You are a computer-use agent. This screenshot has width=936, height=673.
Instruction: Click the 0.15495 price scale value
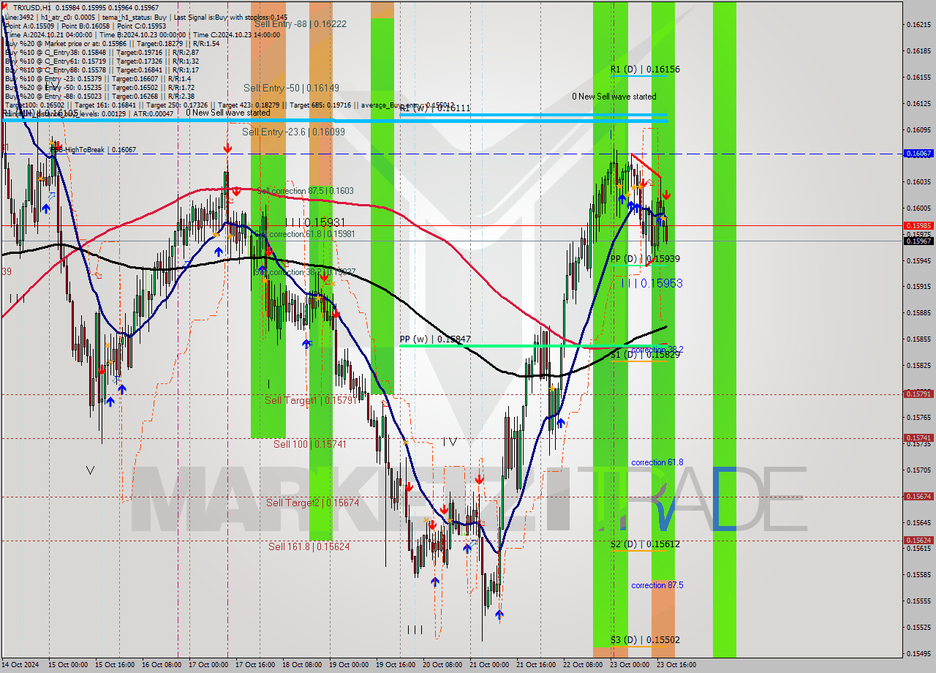coord(918,653)
